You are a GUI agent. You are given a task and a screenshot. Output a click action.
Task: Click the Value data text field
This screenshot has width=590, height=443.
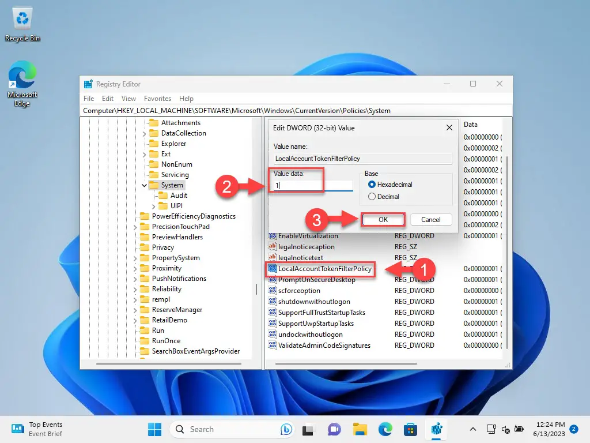pyautogui.click(x=311, y=186)
